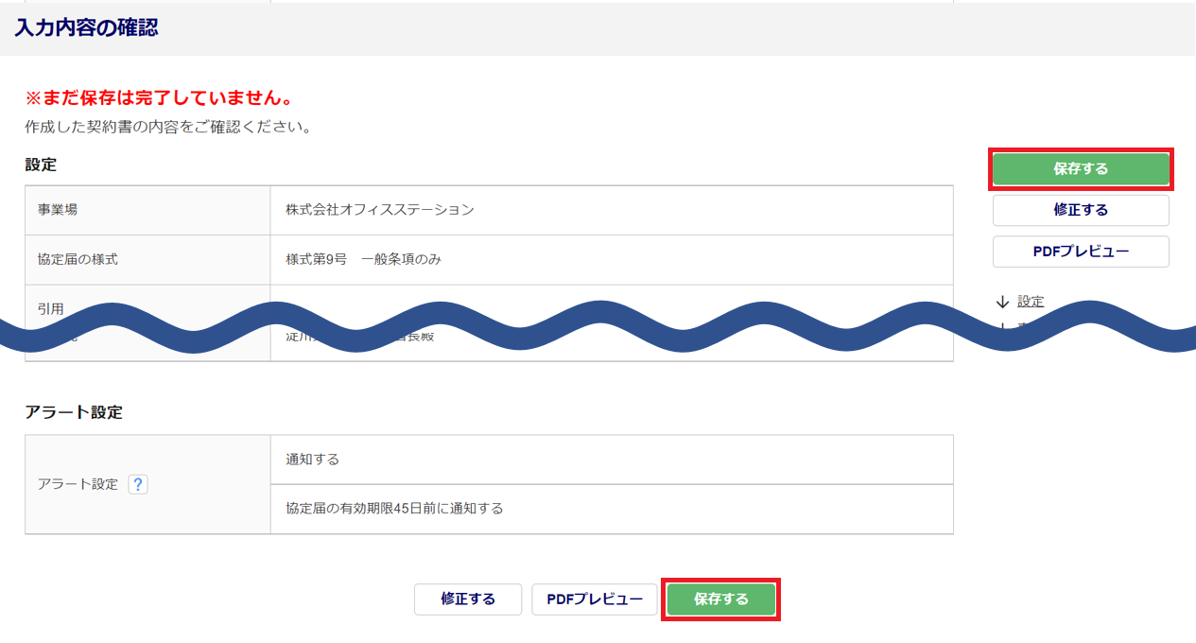Click the 株式会社オフィスステーション value cell
Viewport: 1196px width, 643px height.
click(380, 210)
